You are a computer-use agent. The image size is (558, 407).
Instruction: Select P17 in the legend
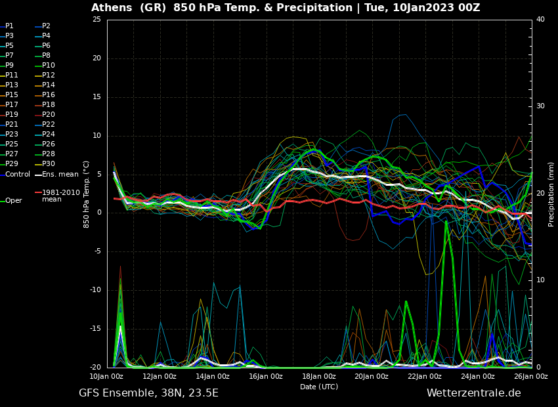(9, 105)
